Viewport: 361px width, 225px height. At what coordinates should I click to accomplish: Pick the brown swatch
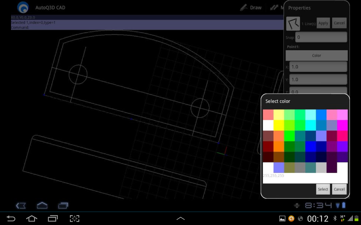point(279,157)
